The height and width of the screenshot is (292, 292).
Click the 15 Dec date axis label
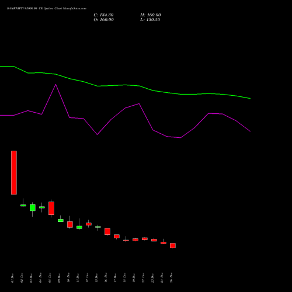96,278
